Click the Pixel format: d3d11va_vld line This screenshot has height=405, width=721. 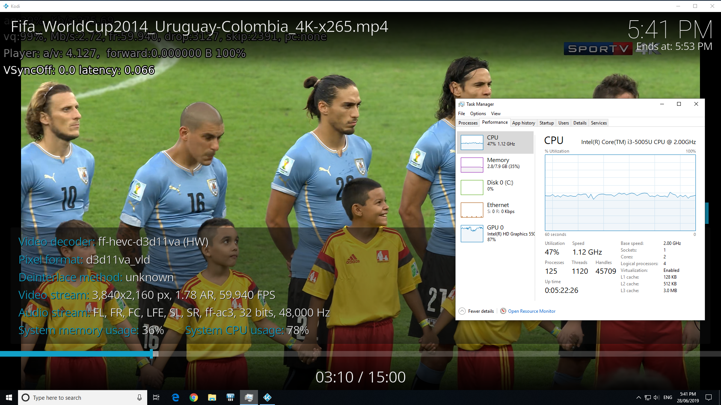pyautogui.click(x=84, y=259)
